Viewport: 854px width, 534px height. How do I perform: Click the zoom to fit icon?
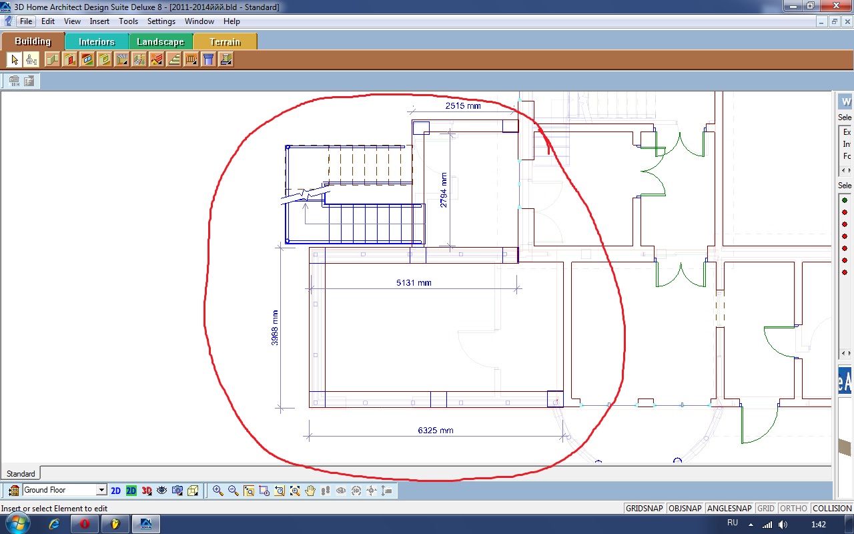point(295,491)
